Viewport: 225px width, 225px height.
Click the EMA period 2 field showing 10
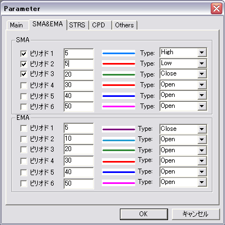79,139
